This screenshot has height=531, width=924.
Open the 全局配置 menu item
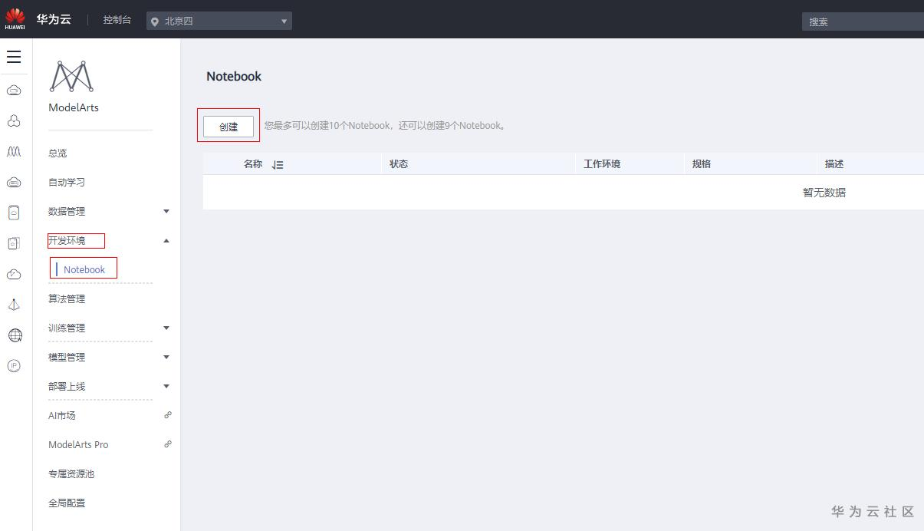67,503
